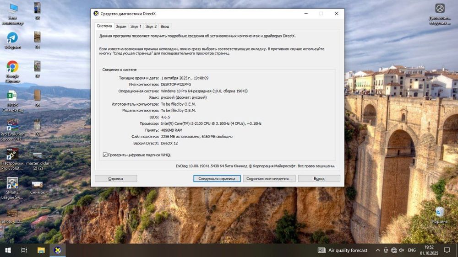This screenshot has width=458, height=257.
Task: Launch Pro Evolution Soccer 2017 shortcut
Action: (12, 130)
